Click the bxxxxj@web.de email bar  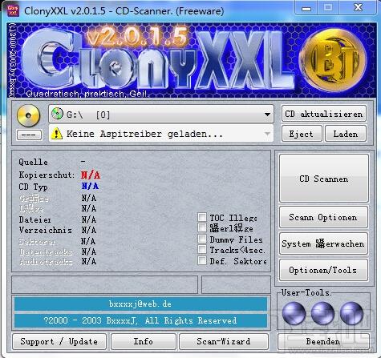(x=140, y=304)
